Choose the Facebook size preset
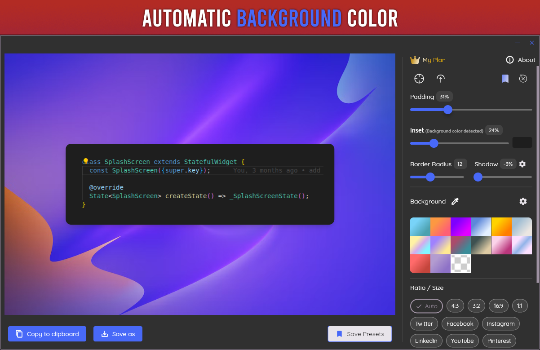The height and width of the screenshot is (350, 540). [460, 323]
